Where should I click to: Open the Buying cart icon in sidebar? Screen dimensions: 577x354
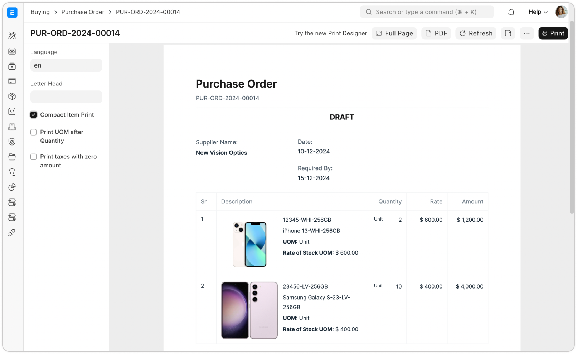click(x=12, y=112)
